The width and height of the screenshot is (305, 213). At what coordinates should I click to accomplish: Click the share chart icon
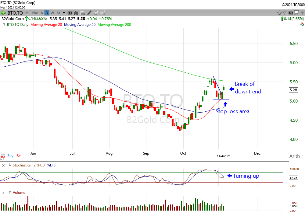(103, 13)
